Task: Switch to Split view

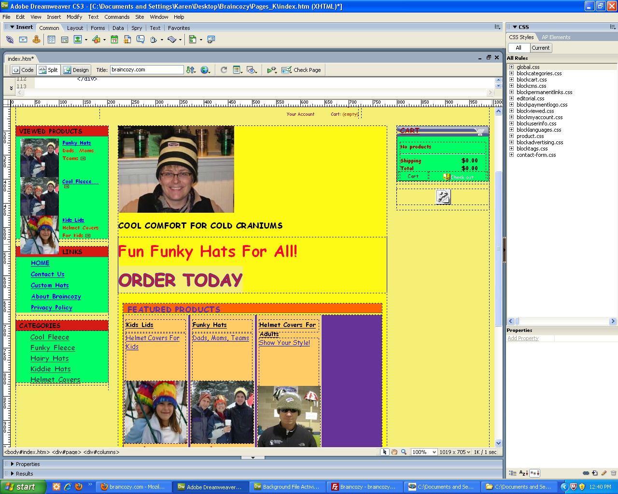Action: [x=48, y=70]
